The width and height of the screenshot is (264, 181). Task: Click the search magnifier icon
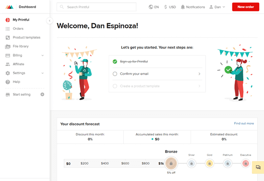tap(62, 7)
